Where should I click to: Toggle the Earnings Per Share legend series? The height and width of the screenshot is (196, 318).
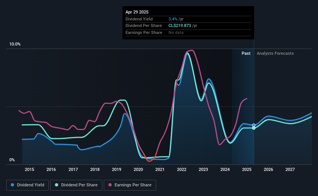130,185
